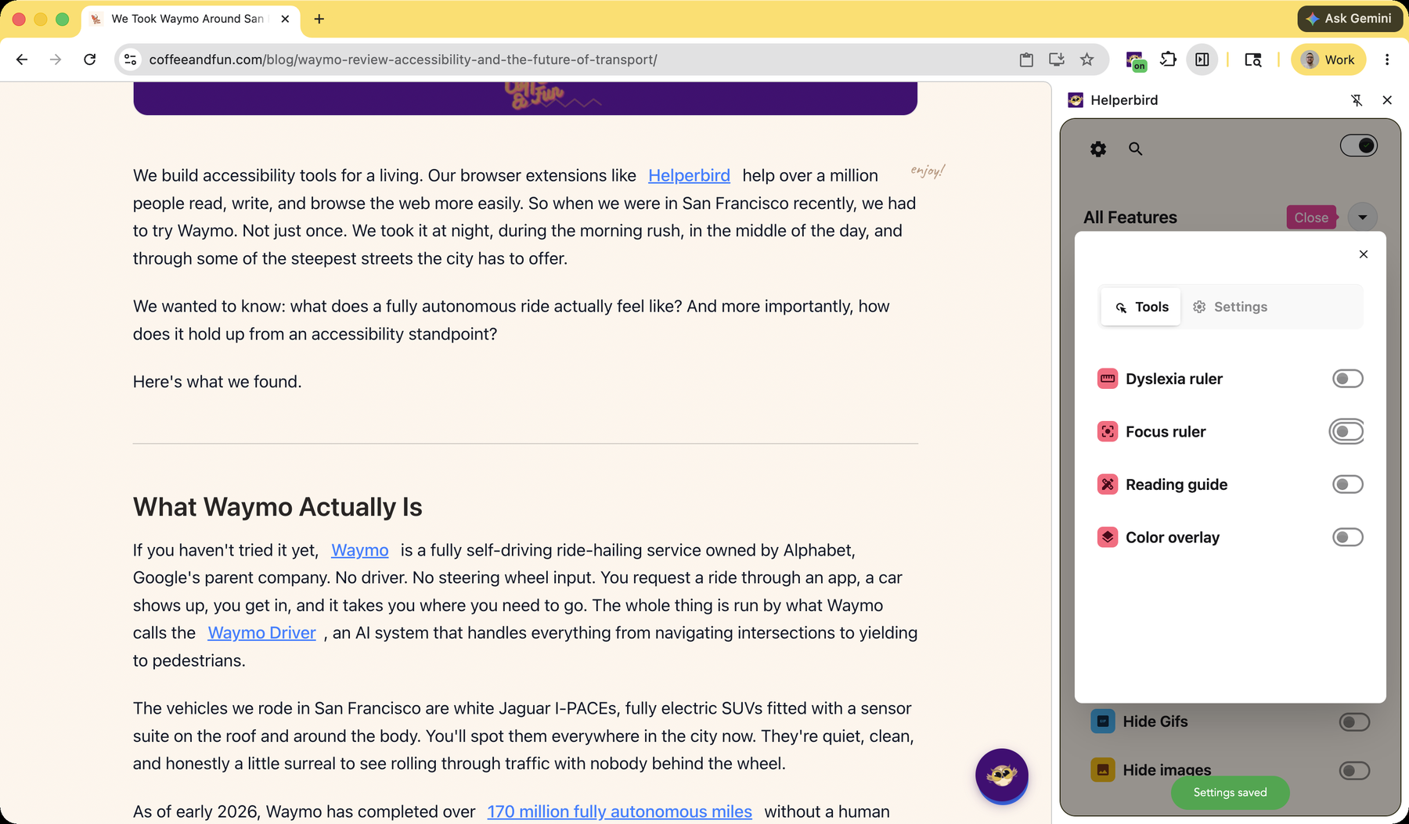
Task: Close the Helperbird side panel
Action: tap(1387, 100)
